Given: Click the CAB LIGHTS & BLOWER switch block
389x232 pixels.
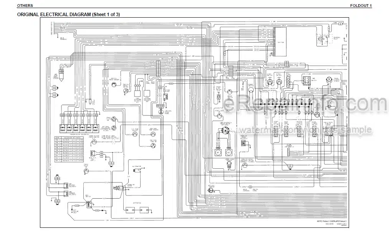Looking at the screenshot, I should (x=329, y=132).
